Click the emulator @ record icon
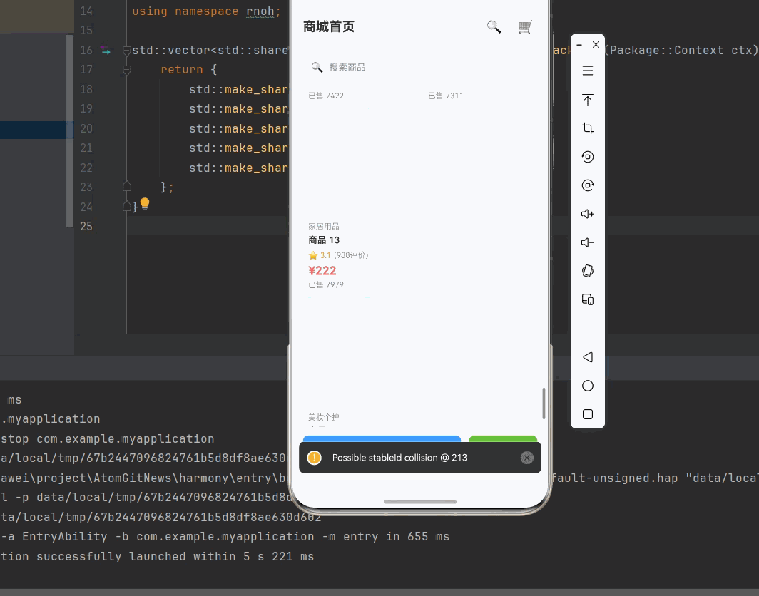The image size is (759, 596). (x=588, y=185)
